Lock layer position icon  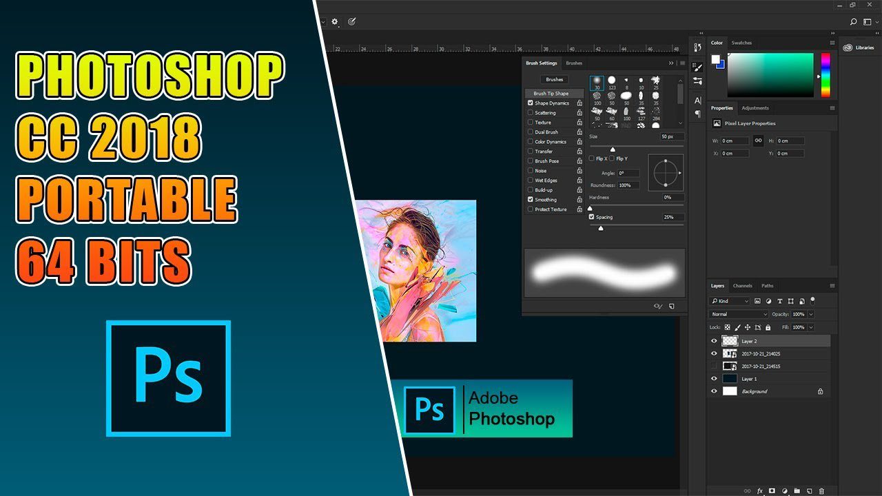coord(748,327)
